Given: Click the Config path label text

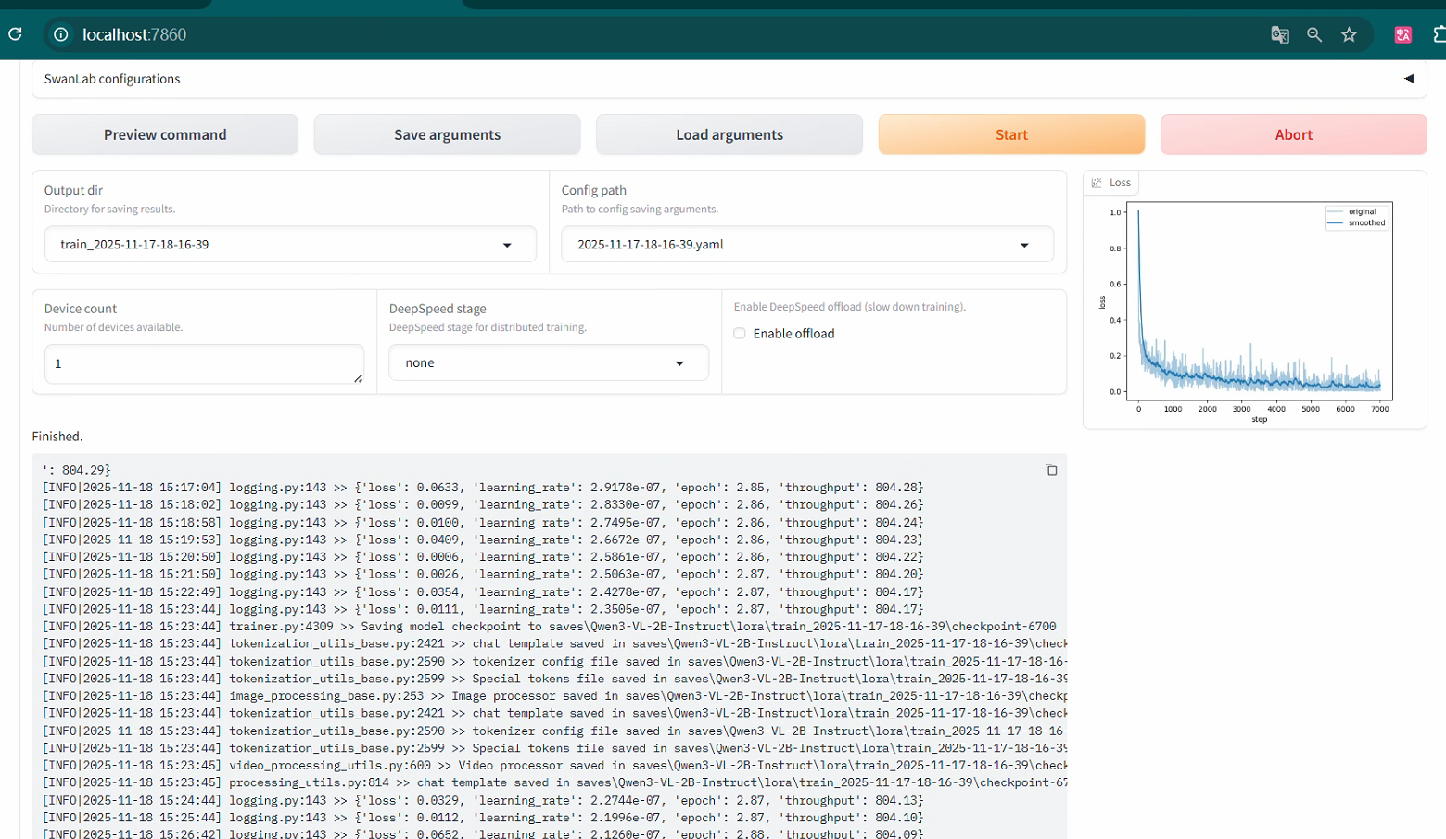Looking at the screenshot, I should [594, 190].
